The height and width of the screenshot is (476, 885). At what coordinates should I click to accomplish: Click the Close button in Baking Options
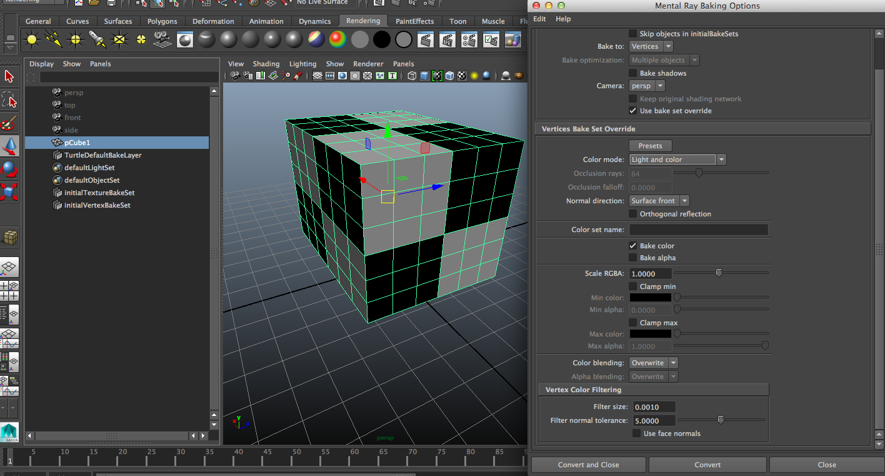pyautogui.click(x=826, y=465)
